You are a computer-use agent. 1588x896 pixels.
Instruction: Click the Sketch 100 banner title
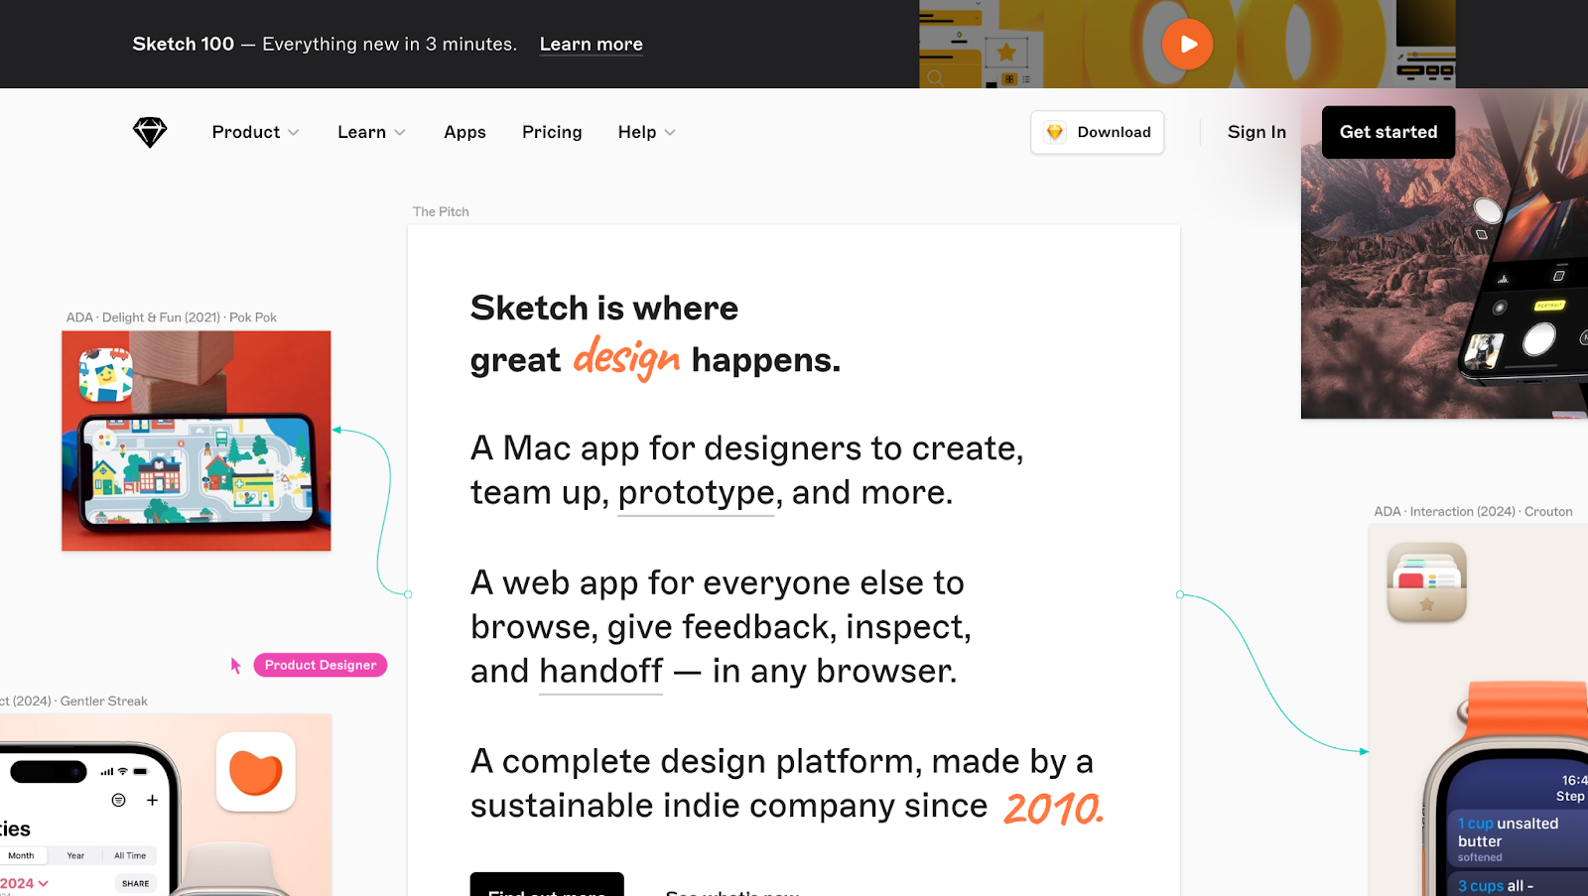coord(184,45)
